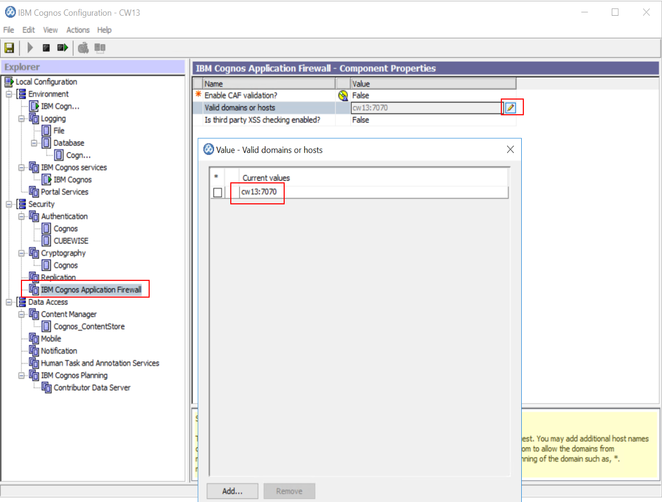The image size is (662, 502).
Task: Click the Notification node icon
Action: point(34,351)
